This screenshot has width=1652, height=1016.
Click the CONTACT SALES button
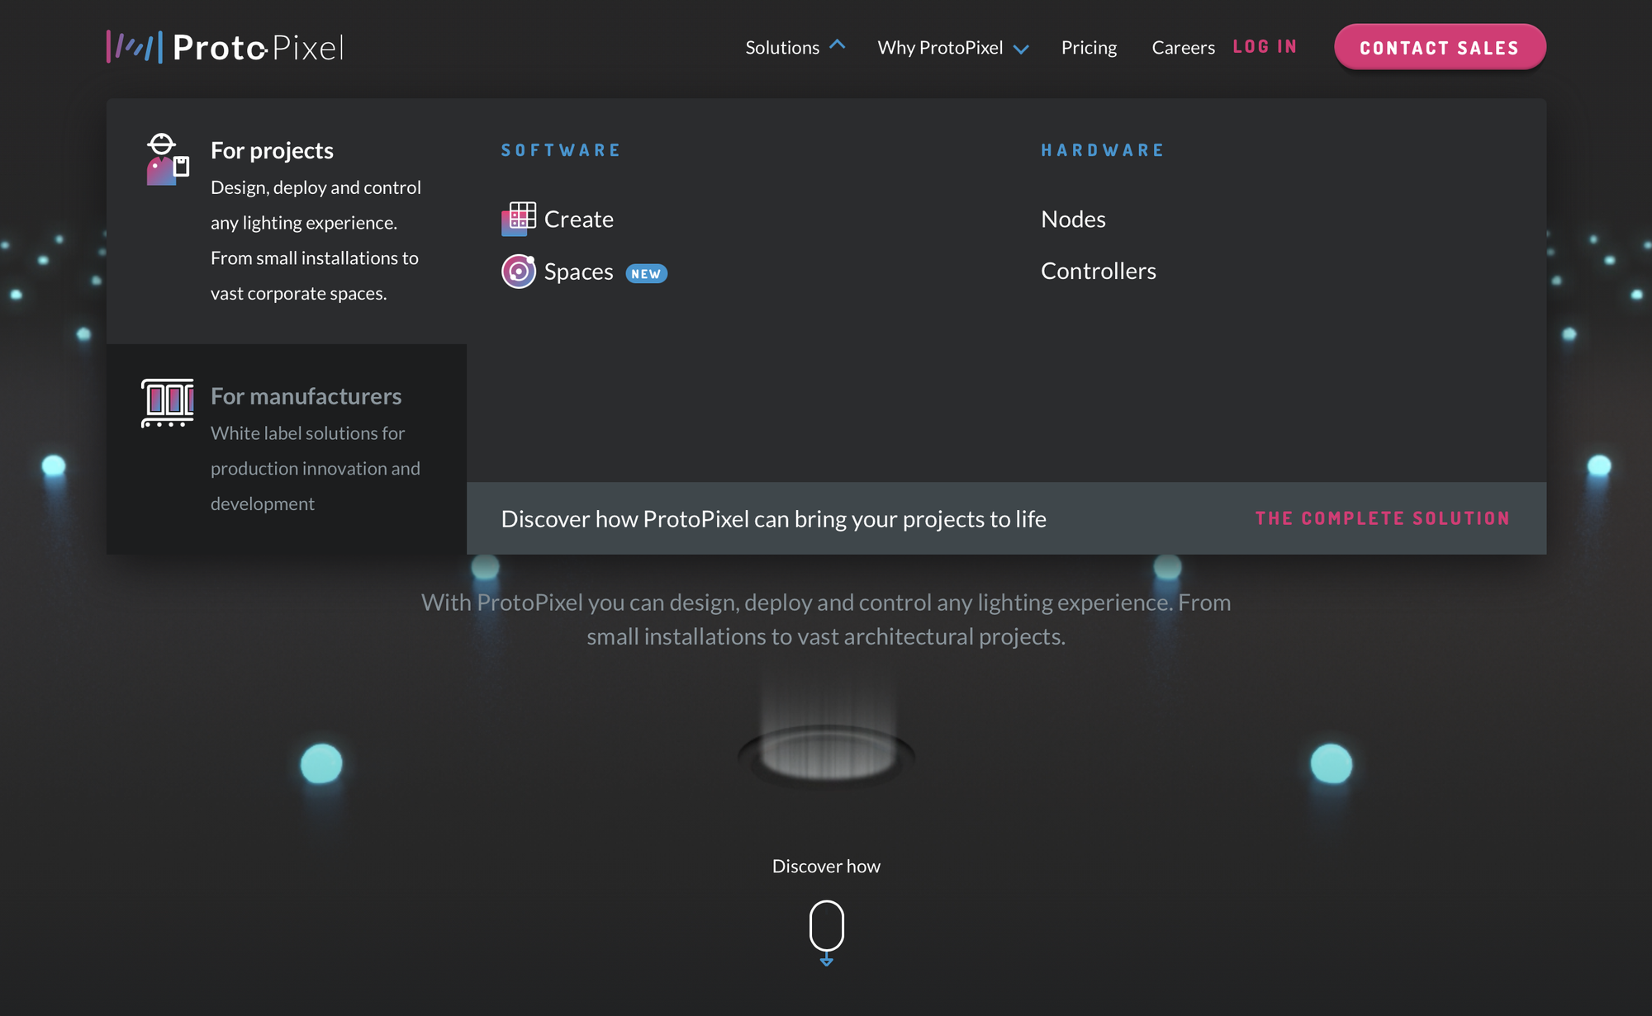pyautogui.click(x=1440, y=47)
